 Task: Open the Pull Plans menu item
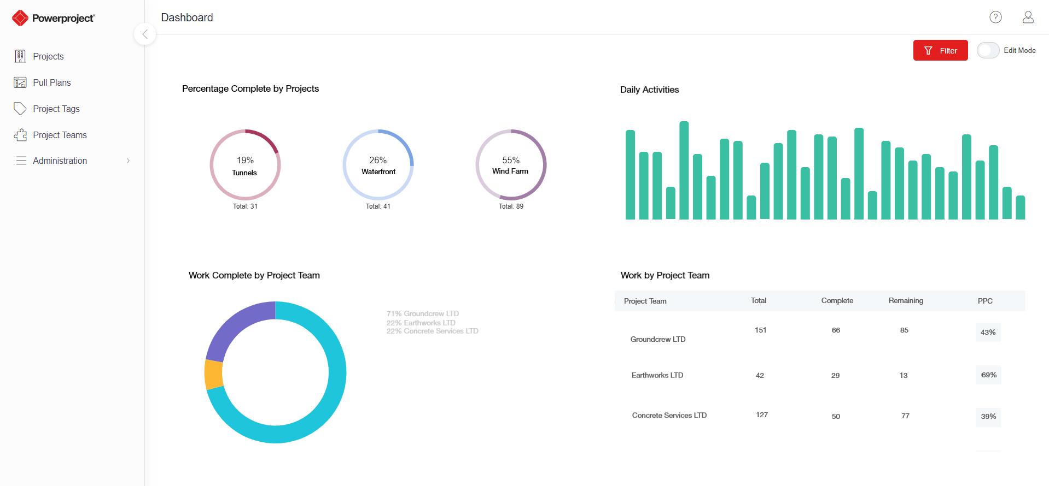52,82
